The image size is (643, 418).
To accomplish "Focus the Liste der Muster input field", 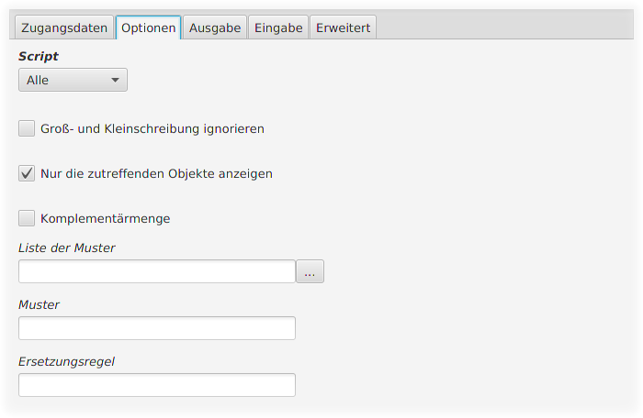I will click(157, 271).
